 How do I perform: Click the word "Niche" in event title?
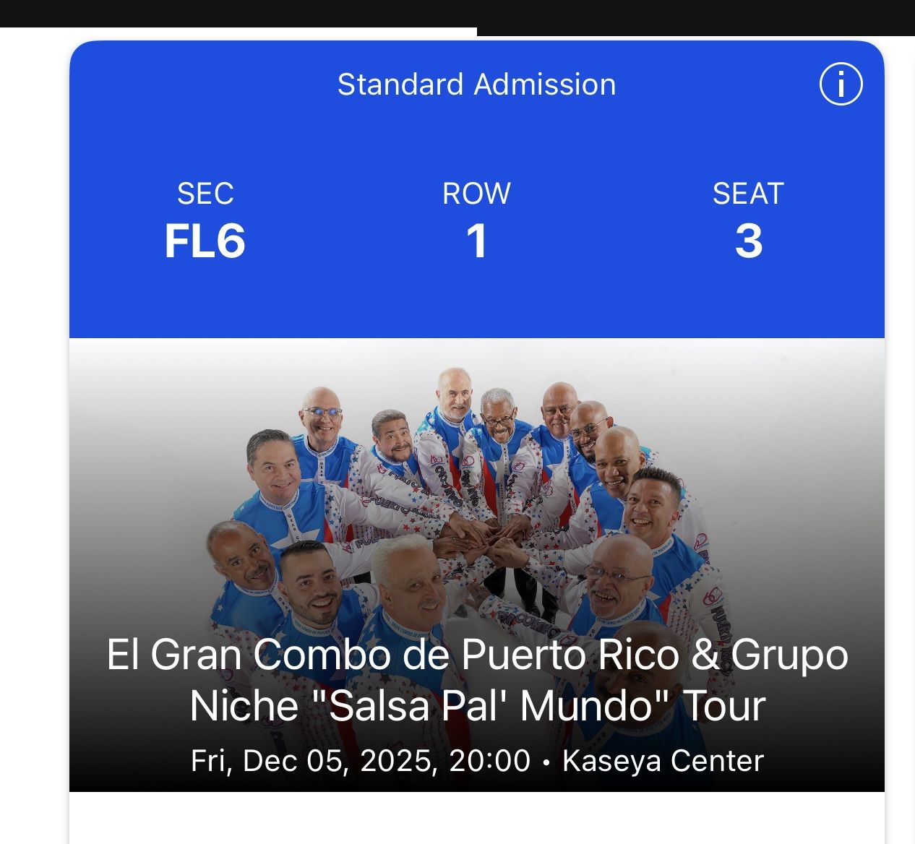[244, 706]
